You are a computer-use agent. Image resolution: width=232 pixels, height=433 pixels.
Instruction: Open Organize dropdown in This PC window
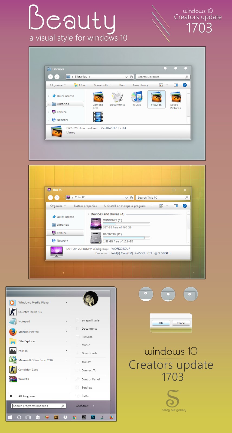pos(58,206)
